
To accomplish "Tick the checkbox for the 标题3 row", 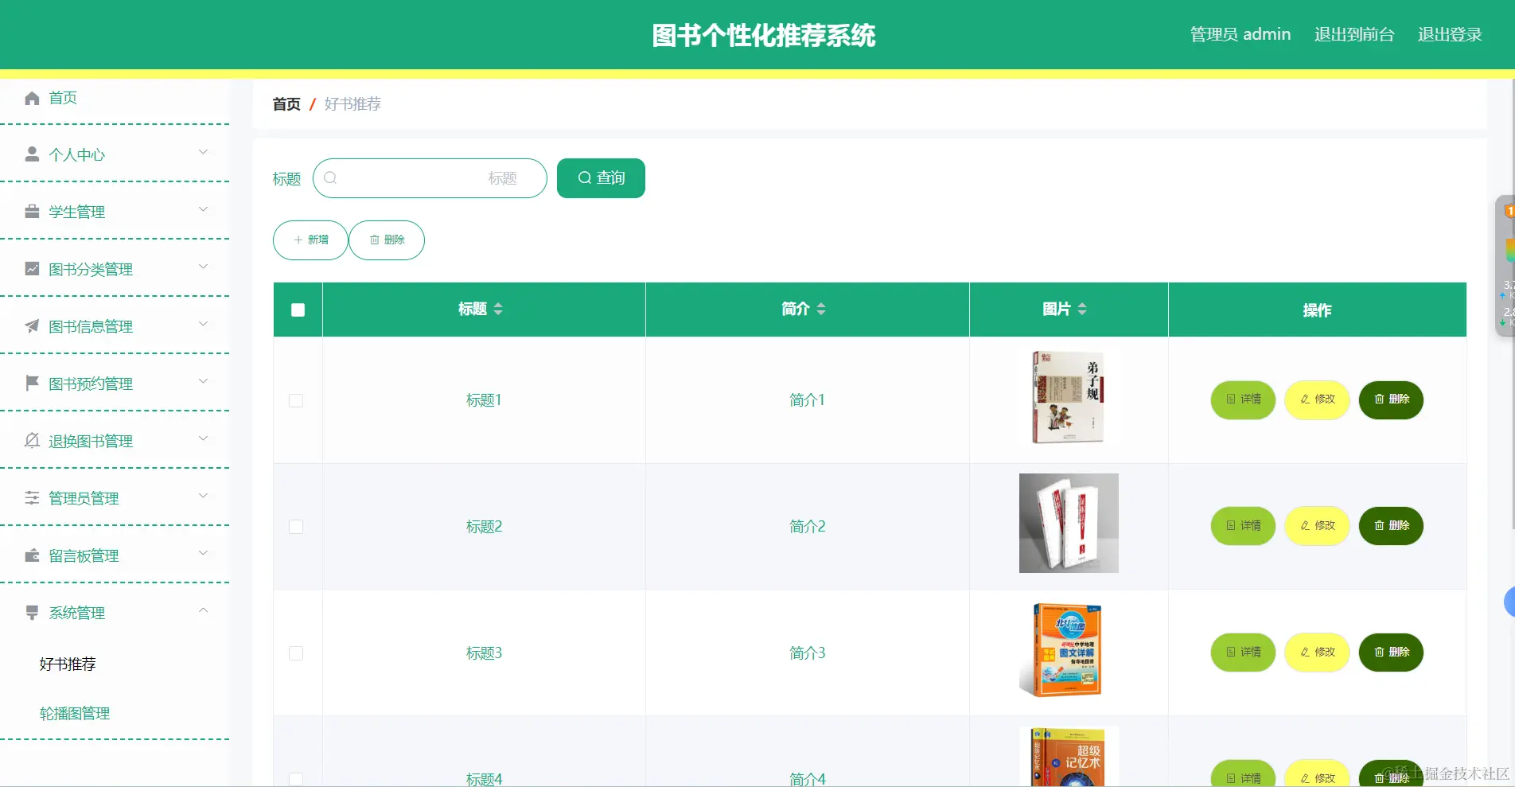I will click(x=296, y=653).
